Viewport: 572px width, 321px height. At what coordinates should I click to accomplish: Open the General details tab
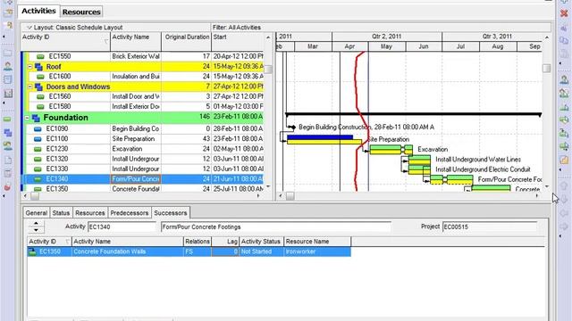click(36, 213)
